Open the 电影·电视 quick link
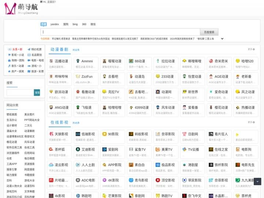The height and width of the screenshot is (198, 264). click(x=36, y=60)
